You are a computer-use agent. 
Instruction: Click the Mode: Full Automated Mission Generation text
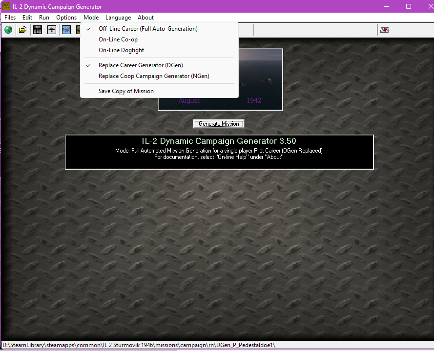coord(219,151)
